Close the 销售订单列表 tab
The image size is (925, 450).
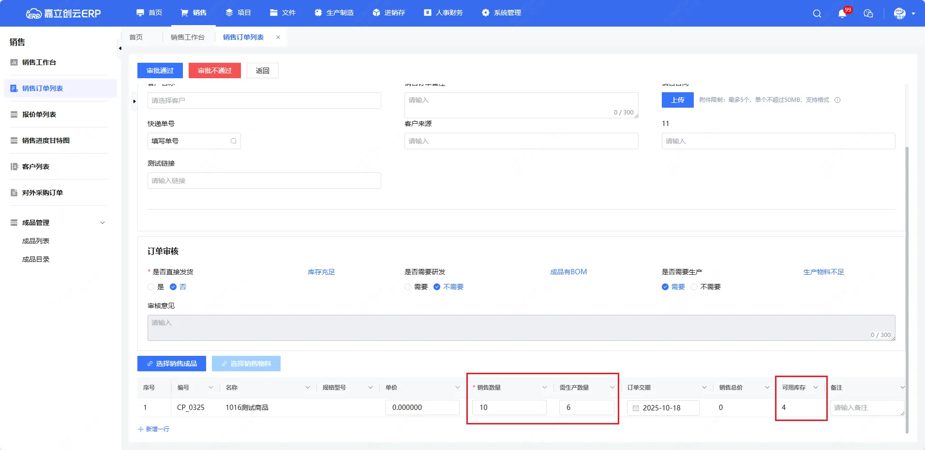pos(278,37)
